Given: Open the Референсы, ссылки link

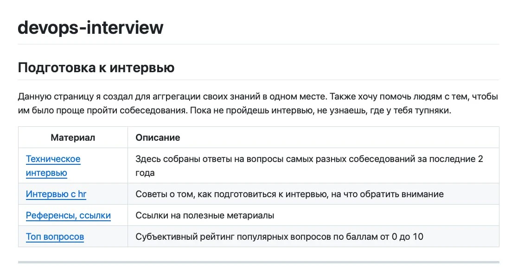Looking at the screenshot, I should click(x=68, y=216).
